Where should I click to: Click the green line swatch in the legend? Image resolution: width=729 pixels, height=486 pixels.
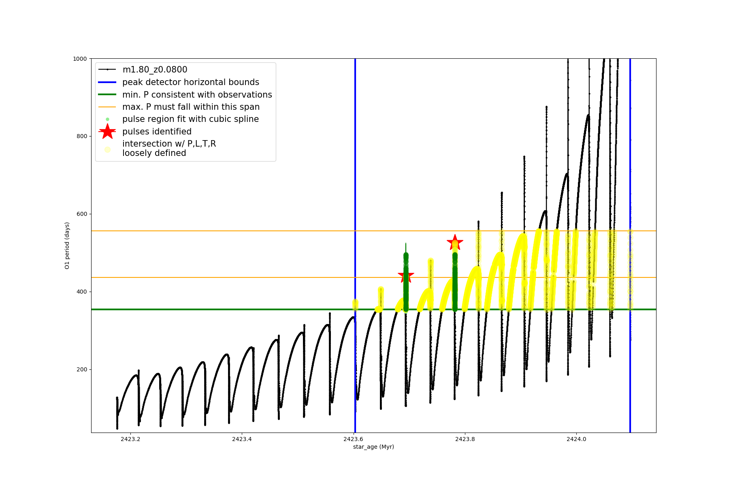tap(107, 94)
